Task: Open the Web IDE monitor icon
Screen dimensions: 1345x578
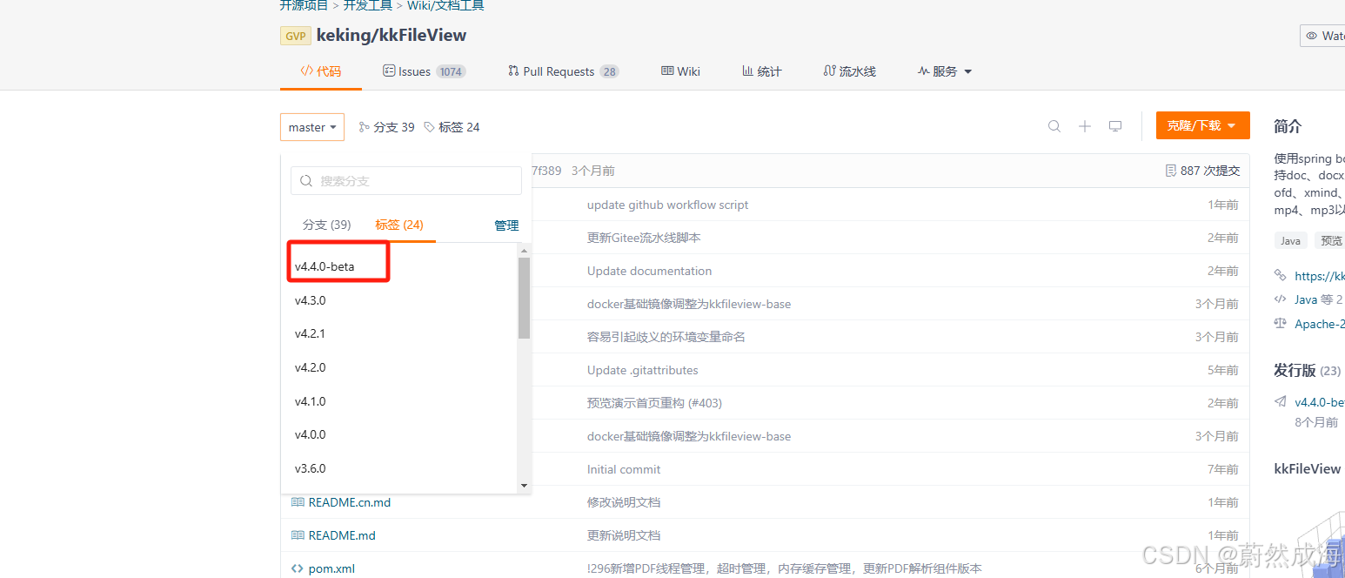Action: (x=1115, y=126)
